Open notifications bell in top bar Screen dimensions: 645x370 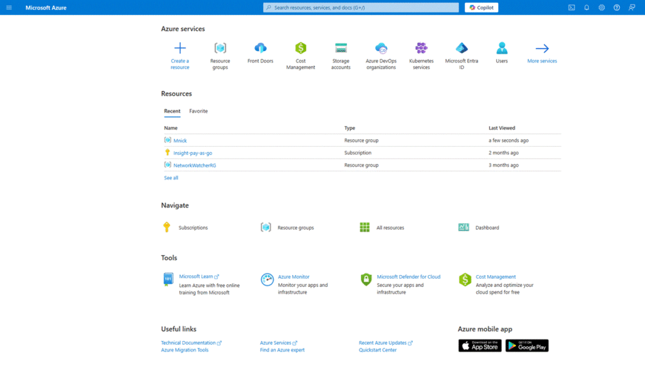click(x=586, y=8)
